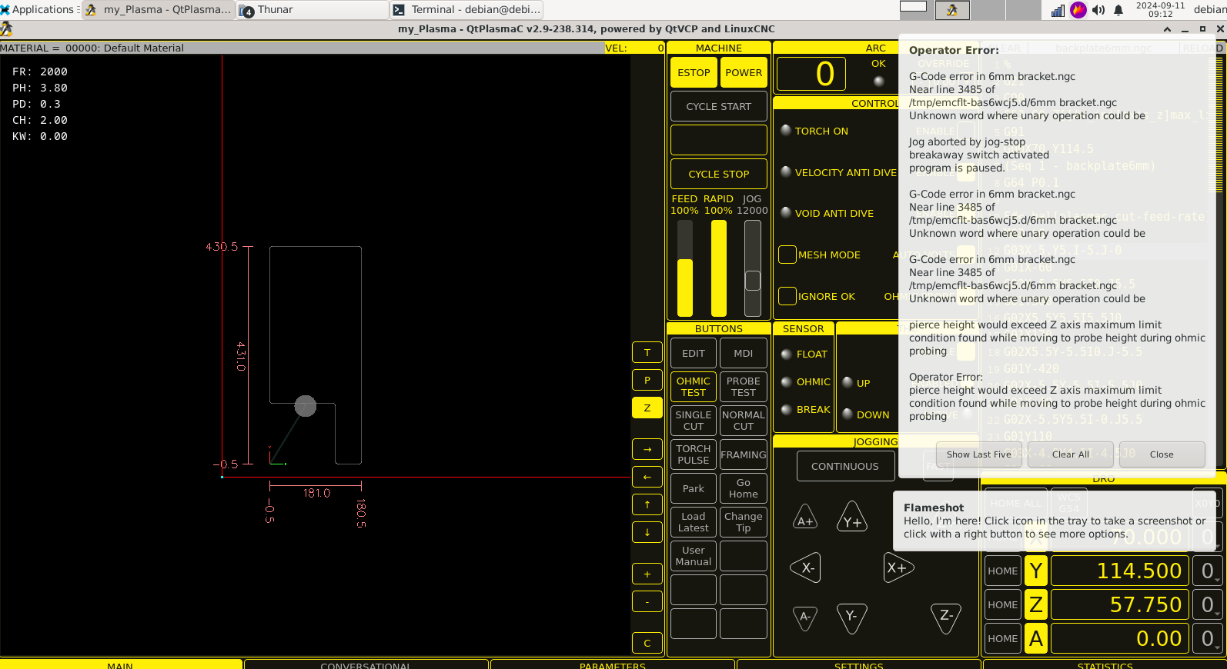Pan preview left with left-arrow button
The height and width of the screenshot is (669, 1227).
(647, 477)
